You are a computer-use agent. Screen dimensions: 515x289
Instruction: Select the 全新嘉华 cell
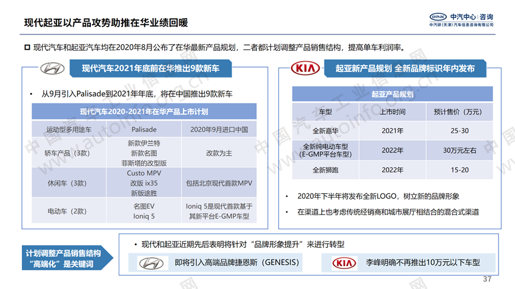[x=325, y=131]
